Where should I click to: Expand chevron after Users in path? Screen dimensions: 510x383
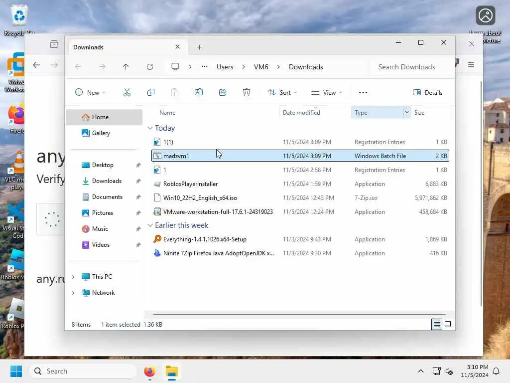[x=244, y=67]
